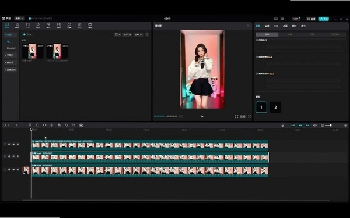Open the Adjustment tab sliders icon
Viewport: 350px width, 218px height.
79,26
